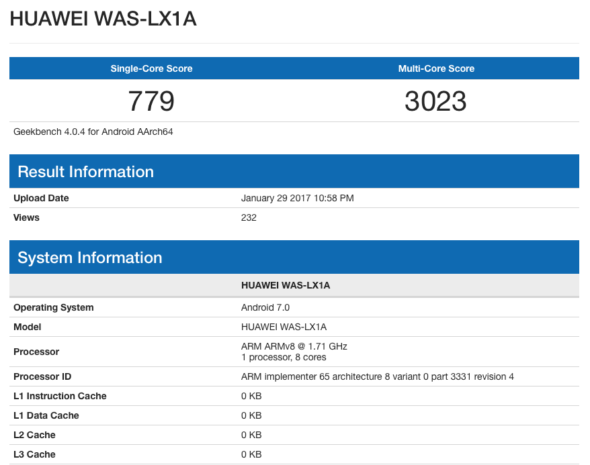Click the Processor row label
The width and height of the screenshot is (590, 465).
tap(36, 352)
